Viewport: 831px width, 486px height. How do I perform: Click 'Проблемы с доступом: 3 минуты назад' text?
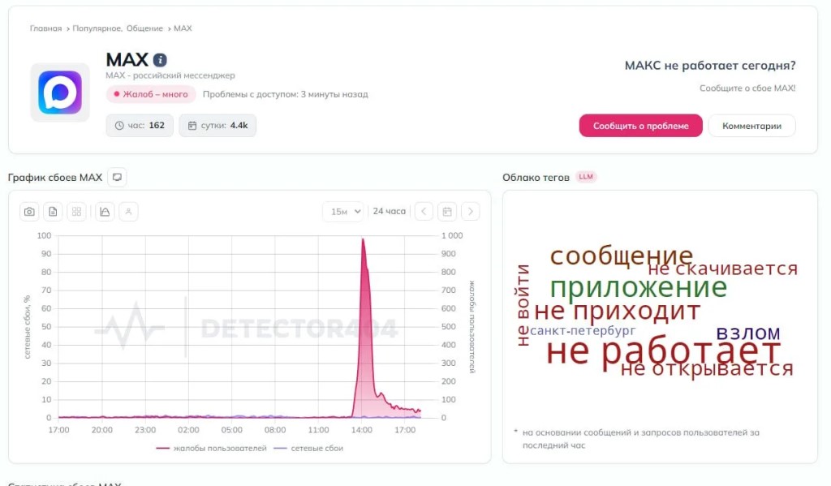tap(285, 94)
